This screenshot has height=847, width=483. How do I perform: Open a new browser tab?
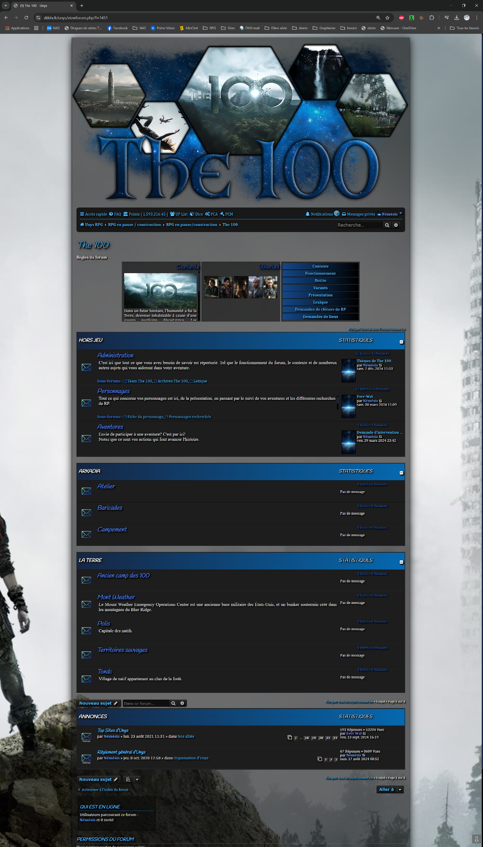82,6
